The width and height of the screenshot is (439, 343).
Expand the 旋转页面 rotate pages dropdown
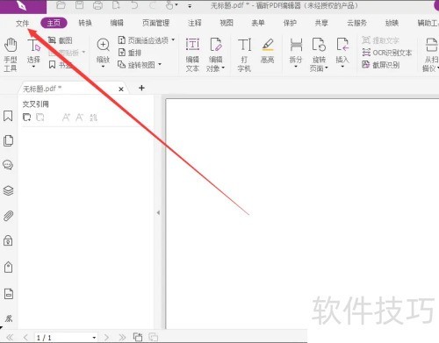(327, 68)
